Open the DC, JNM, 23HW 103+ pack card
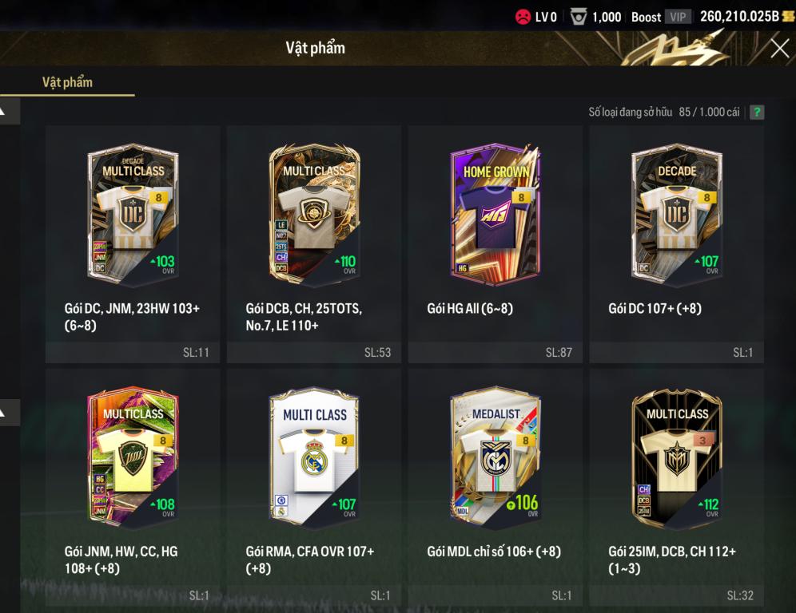 tap(133, 244)
